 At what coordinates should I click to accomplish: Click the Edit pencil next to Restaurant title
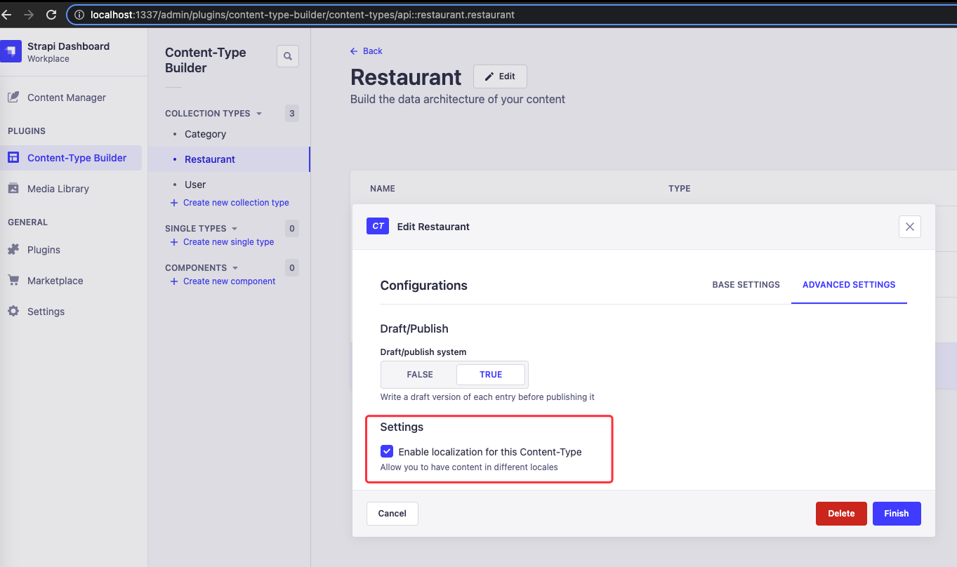(500, 76)
